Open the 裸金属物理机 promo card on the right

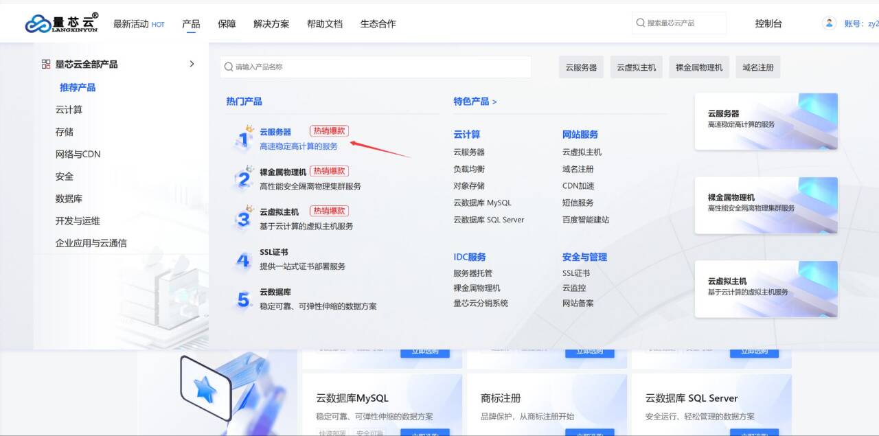point(766,205)
